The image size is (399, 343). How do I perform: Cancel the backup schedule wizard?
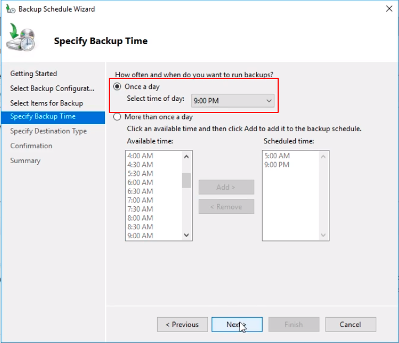350,324
